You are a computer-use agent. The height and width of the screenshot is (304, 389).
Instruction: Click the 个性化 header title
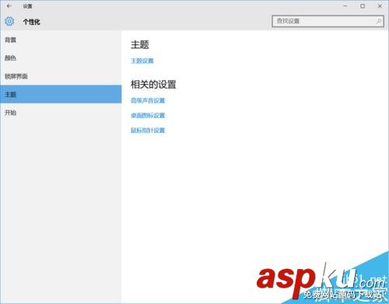(32, 22)
